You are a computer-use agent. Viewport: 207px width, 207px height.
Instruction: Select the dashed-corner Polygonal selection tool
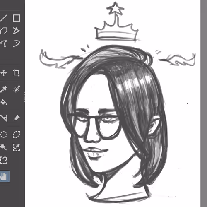click(17, 135)
